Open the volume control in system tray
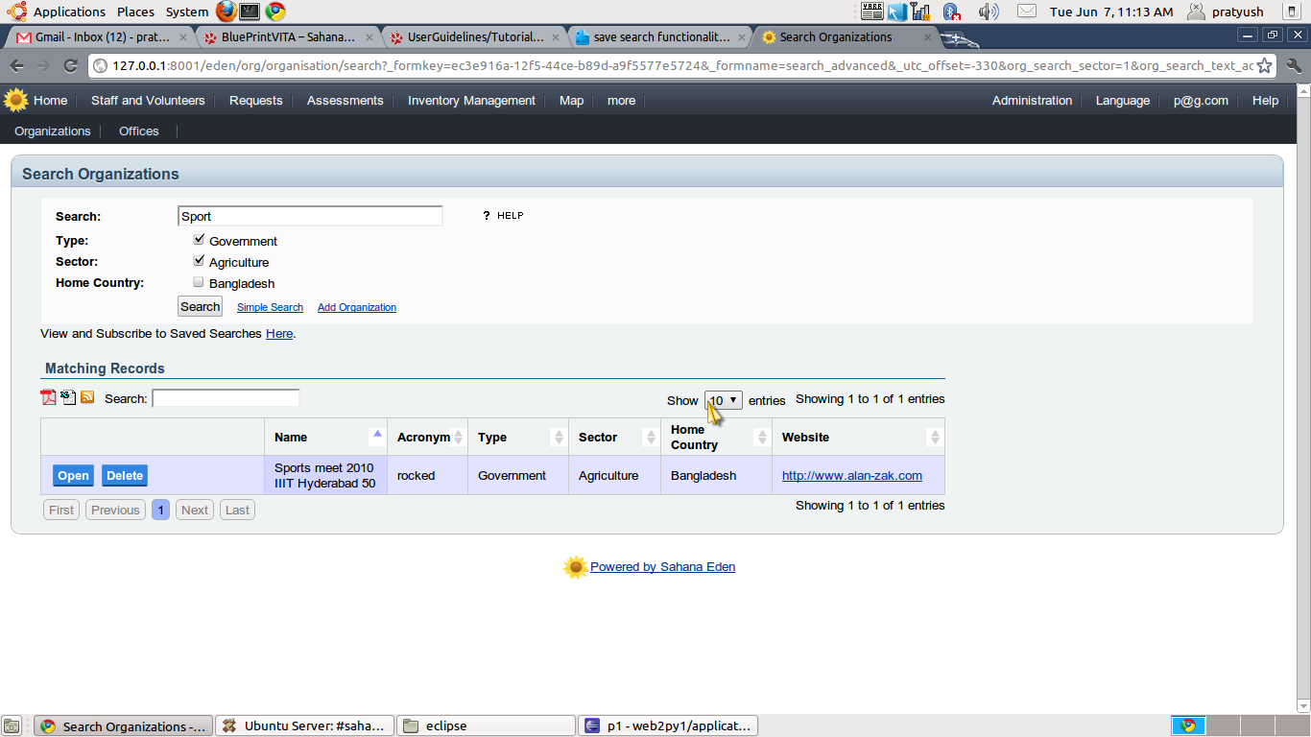Image resolution: width=1311 pixels, height=737 pixels. pos(988,12)
